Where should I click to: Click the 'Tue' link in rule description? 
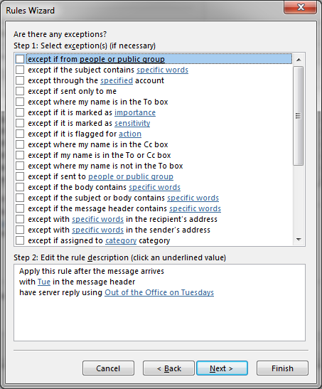[x=44, y=282]
